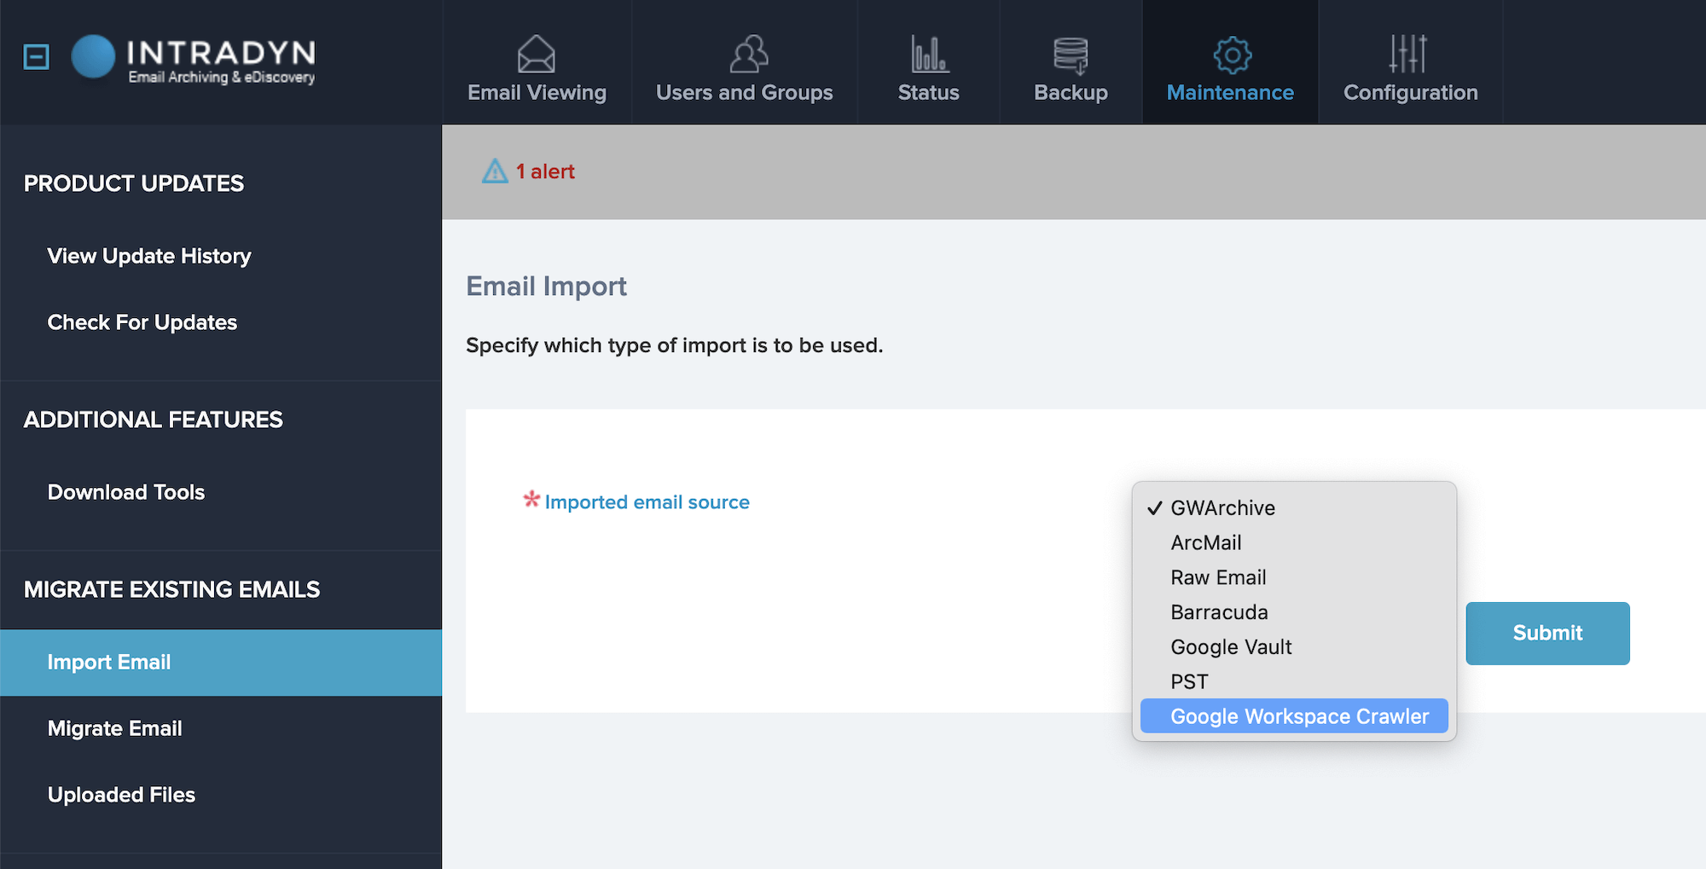
Task: Open Migrate Email in sidebar
Action: pos(115,728)
